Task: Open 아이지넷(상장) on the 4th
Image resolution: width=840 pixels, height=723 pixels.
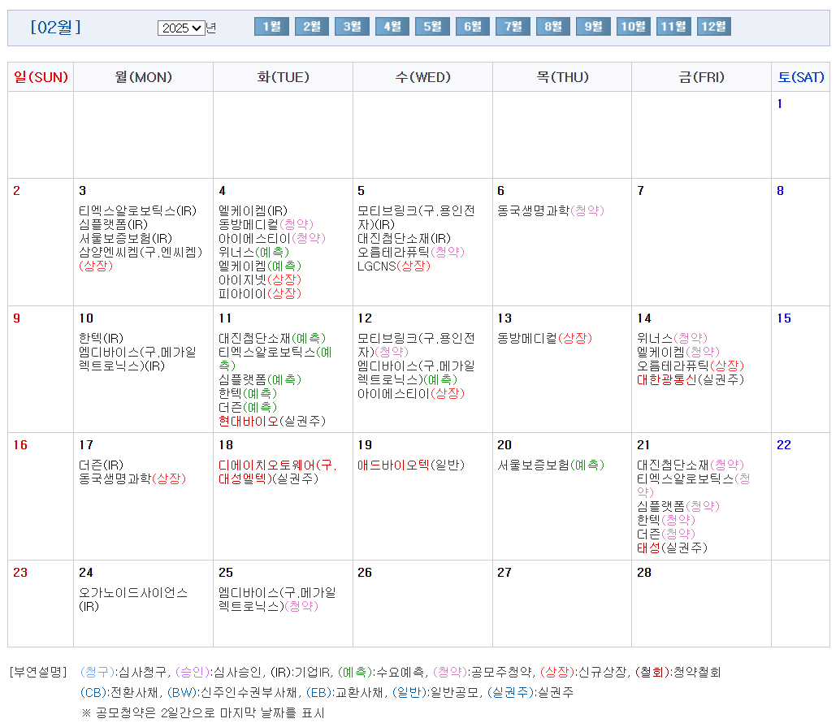Action: tap(260, 279)
